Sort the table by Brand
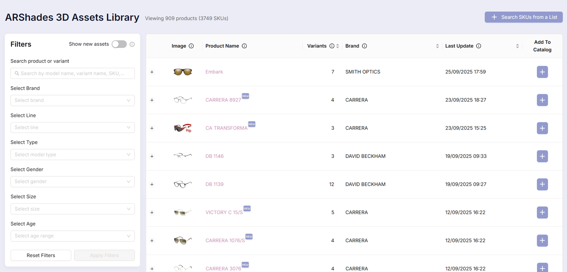 (x=437, y=46)
